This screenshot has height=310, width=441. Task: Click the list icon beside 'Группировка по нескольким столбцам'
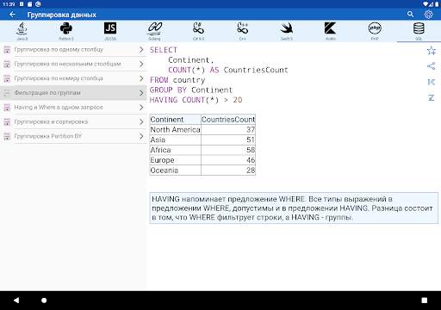pyautogui.click(x=7, y=64)
